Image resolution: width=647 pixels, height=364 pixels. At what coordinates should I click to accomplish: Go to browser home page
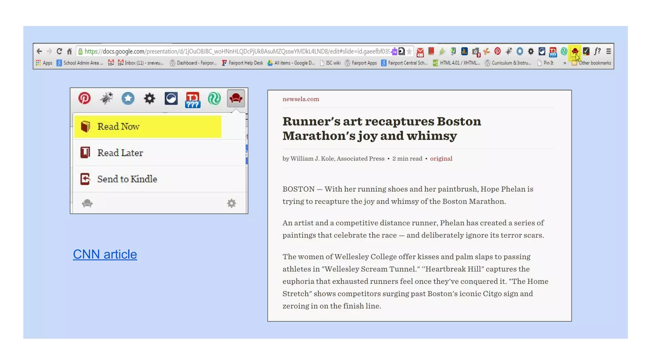pyautogui.click(x=70, y=51)
